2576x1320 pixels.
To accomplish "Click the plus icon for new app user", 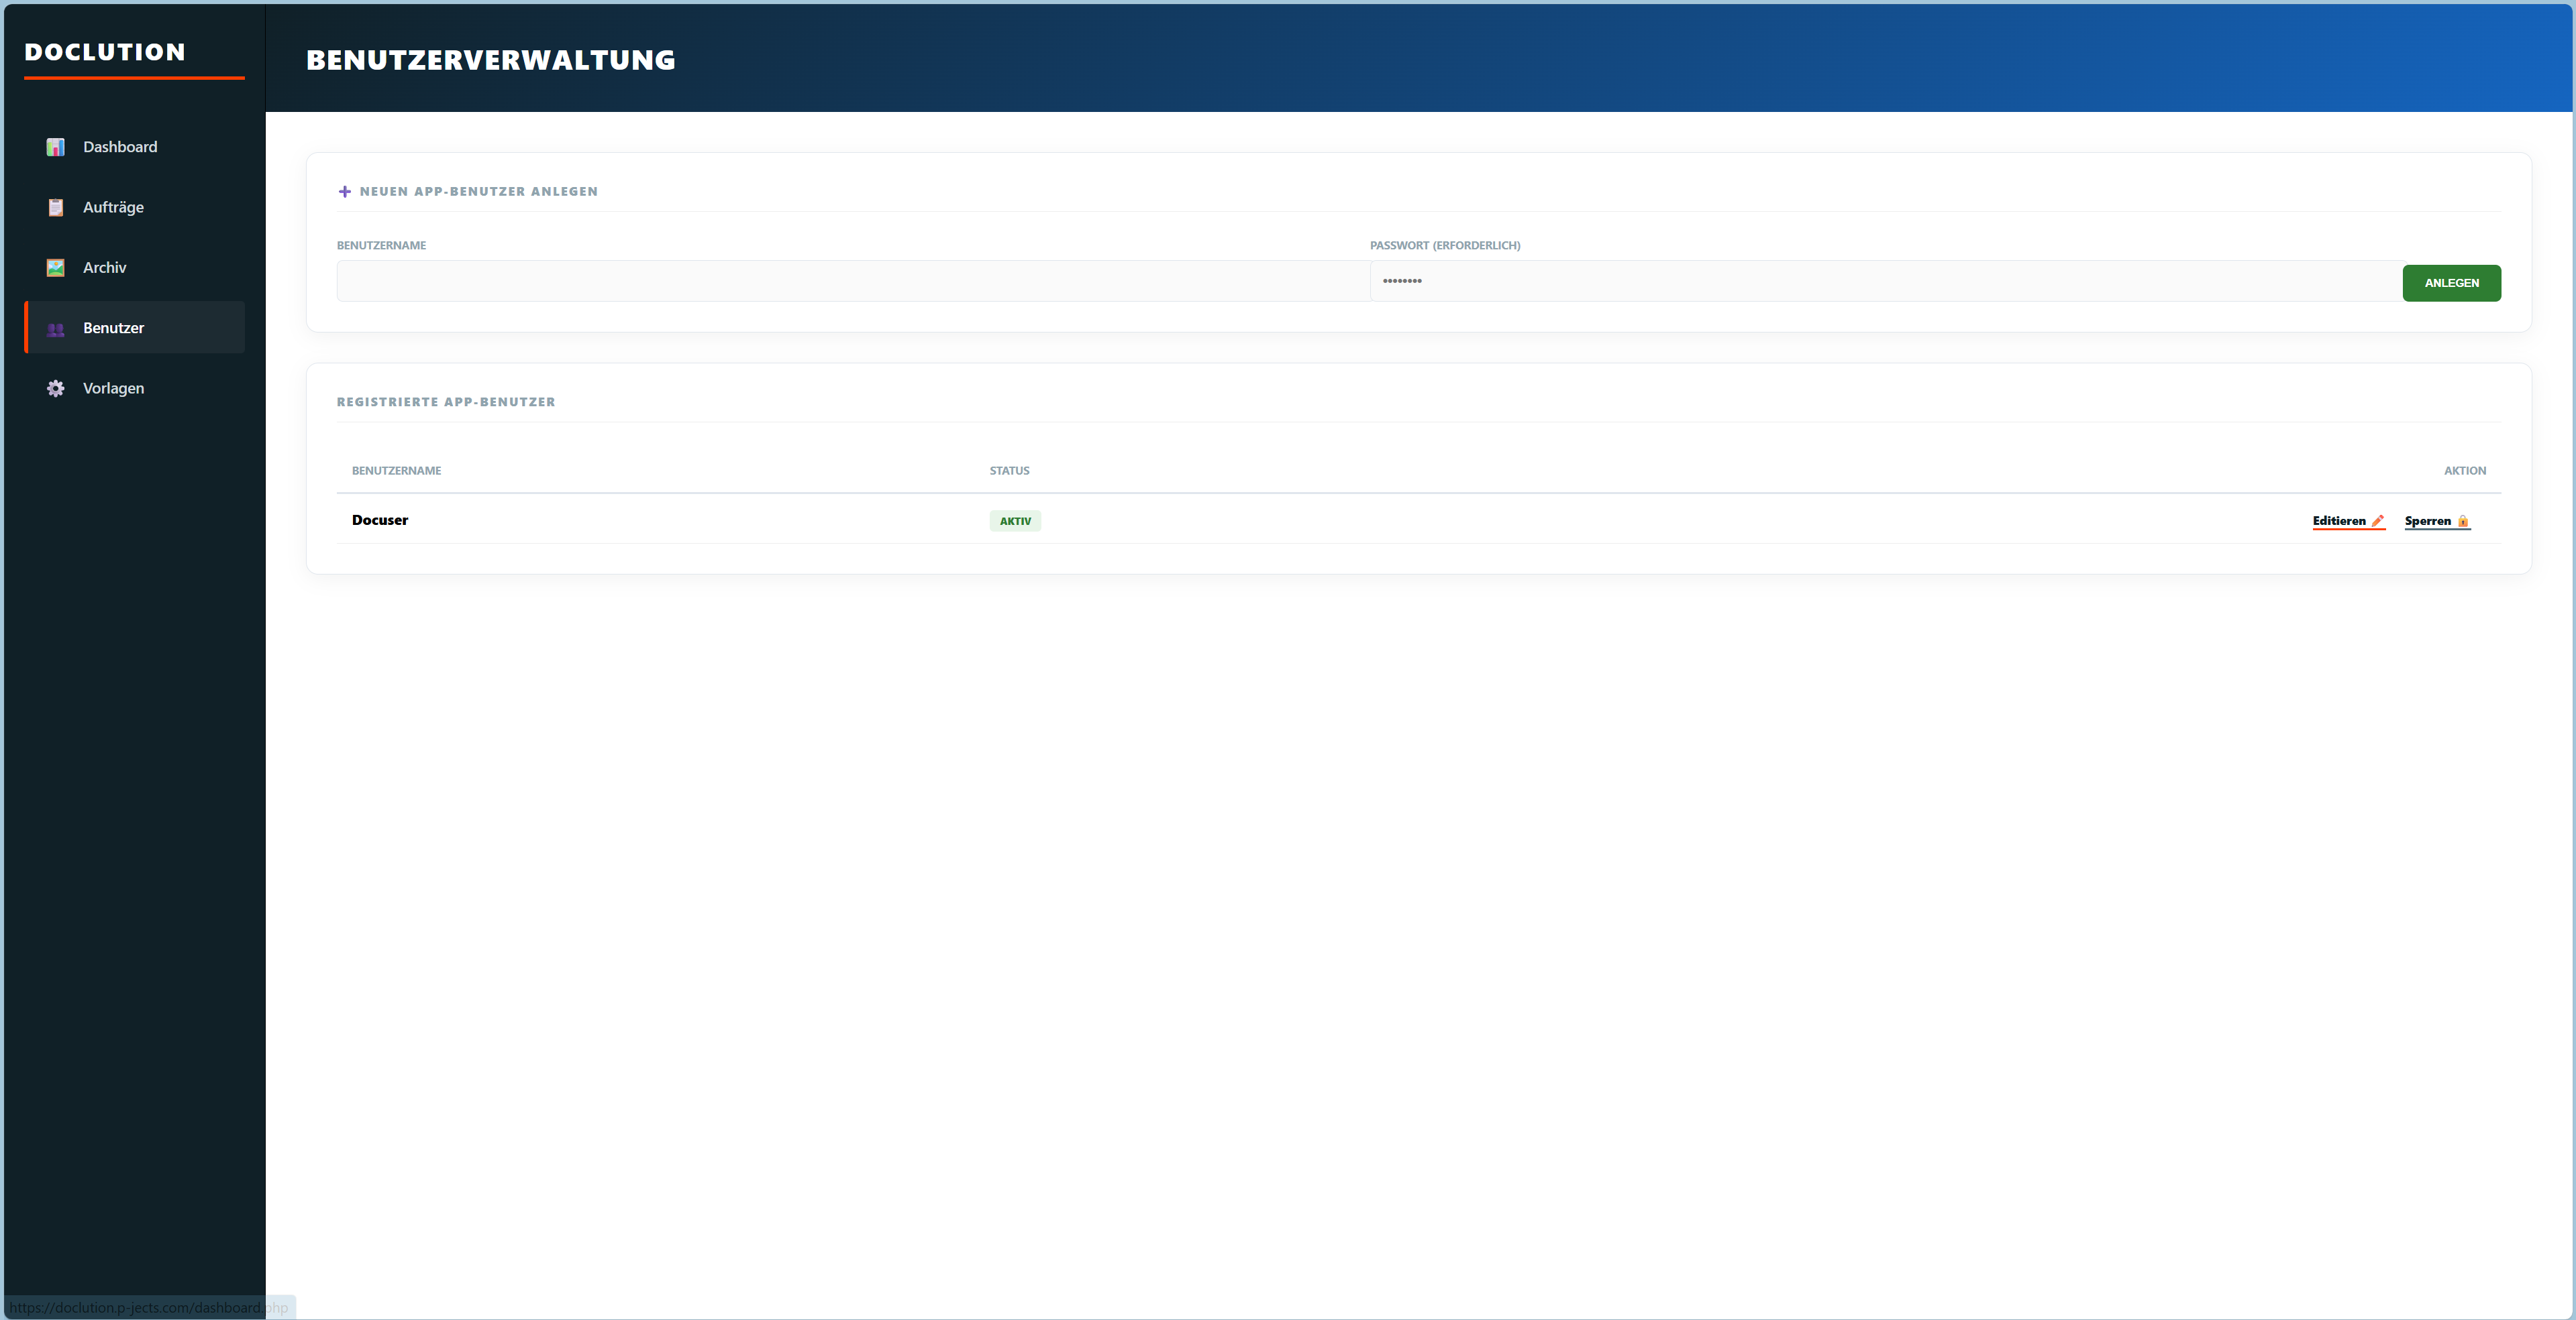I will click(345, 192).
